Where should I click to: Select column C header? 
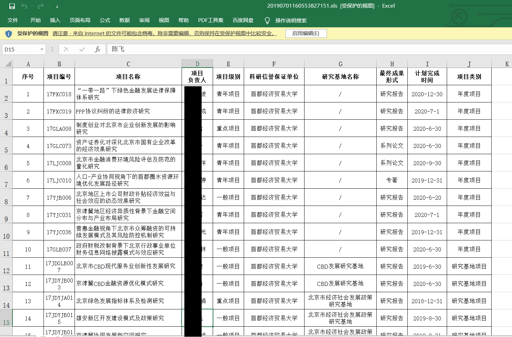click(128, 64)
